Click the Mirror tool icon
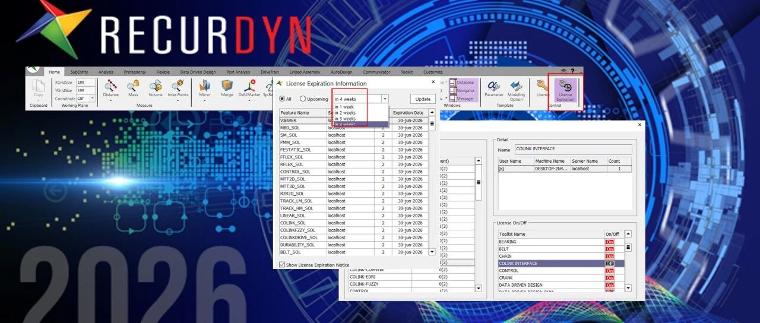760x323 pixels. pos(205,86)
